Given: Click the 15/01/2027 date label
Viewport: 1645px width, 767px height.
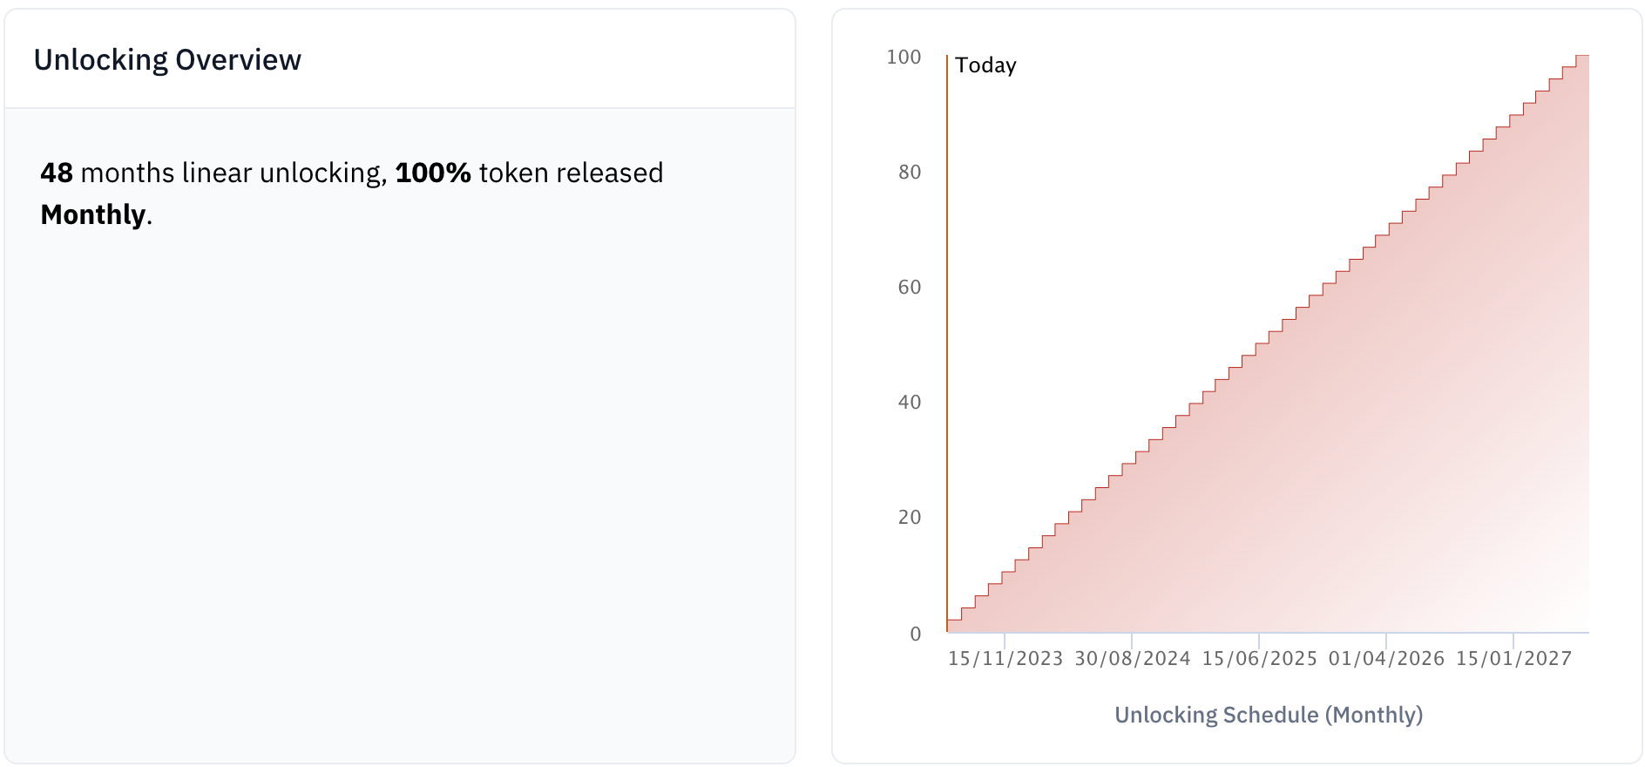Looking at the screenshot, I should coord(1514,659).
